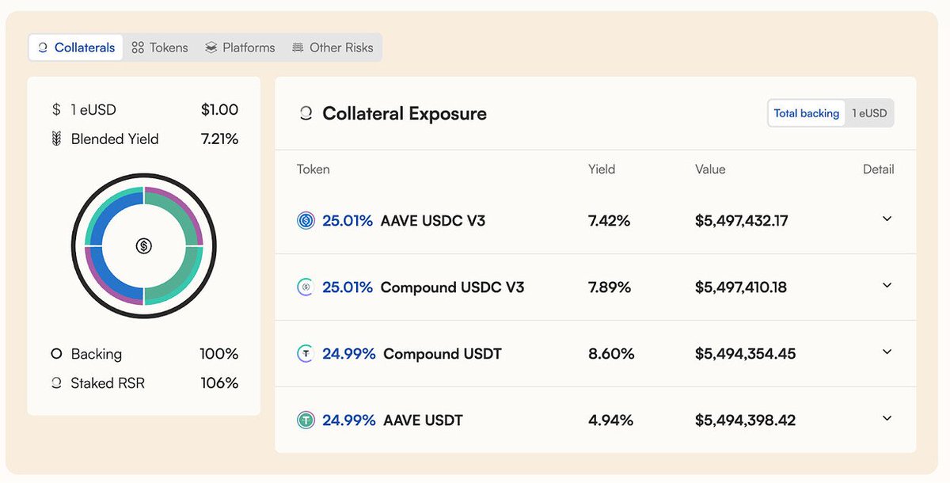This screenshot has height=483, width=950.
Task: Click the Collaterals tab logo icon
Action: pyautogui.click(x=43, y=48)
